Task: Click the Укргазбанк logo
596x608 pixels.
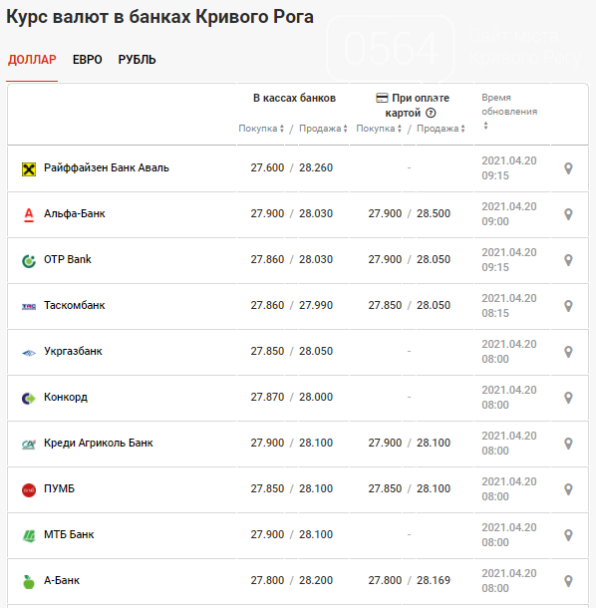Action: point(29,353)
